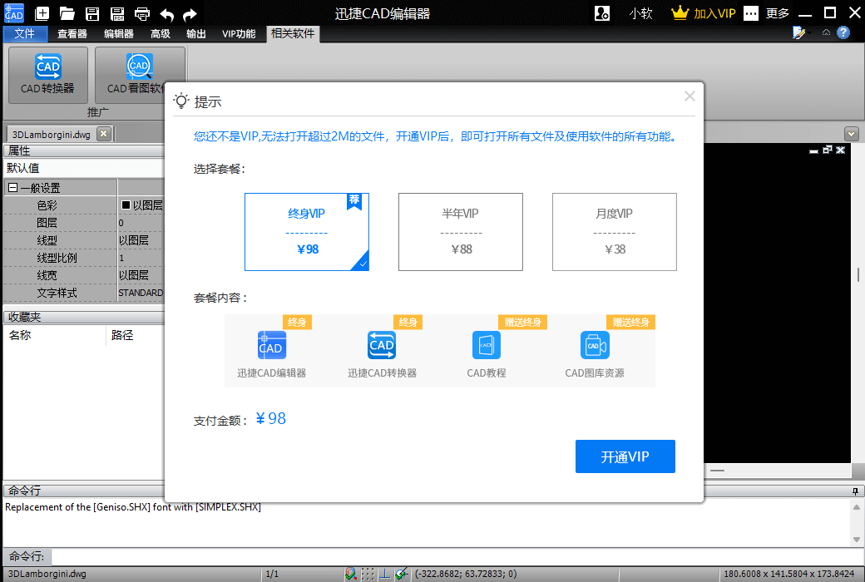Redo the last undone action
The height and width of the screenshot is (582, 865).
pos(190,14)
